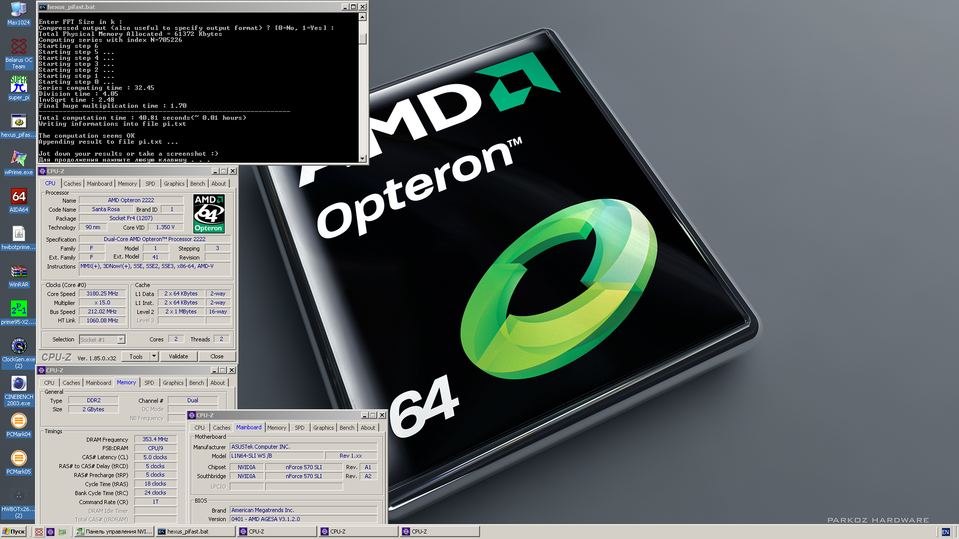The width and height of the screenshot is (959, 539).
Task: Click the EN language indicator in the tray
Action: click(945, 532)
